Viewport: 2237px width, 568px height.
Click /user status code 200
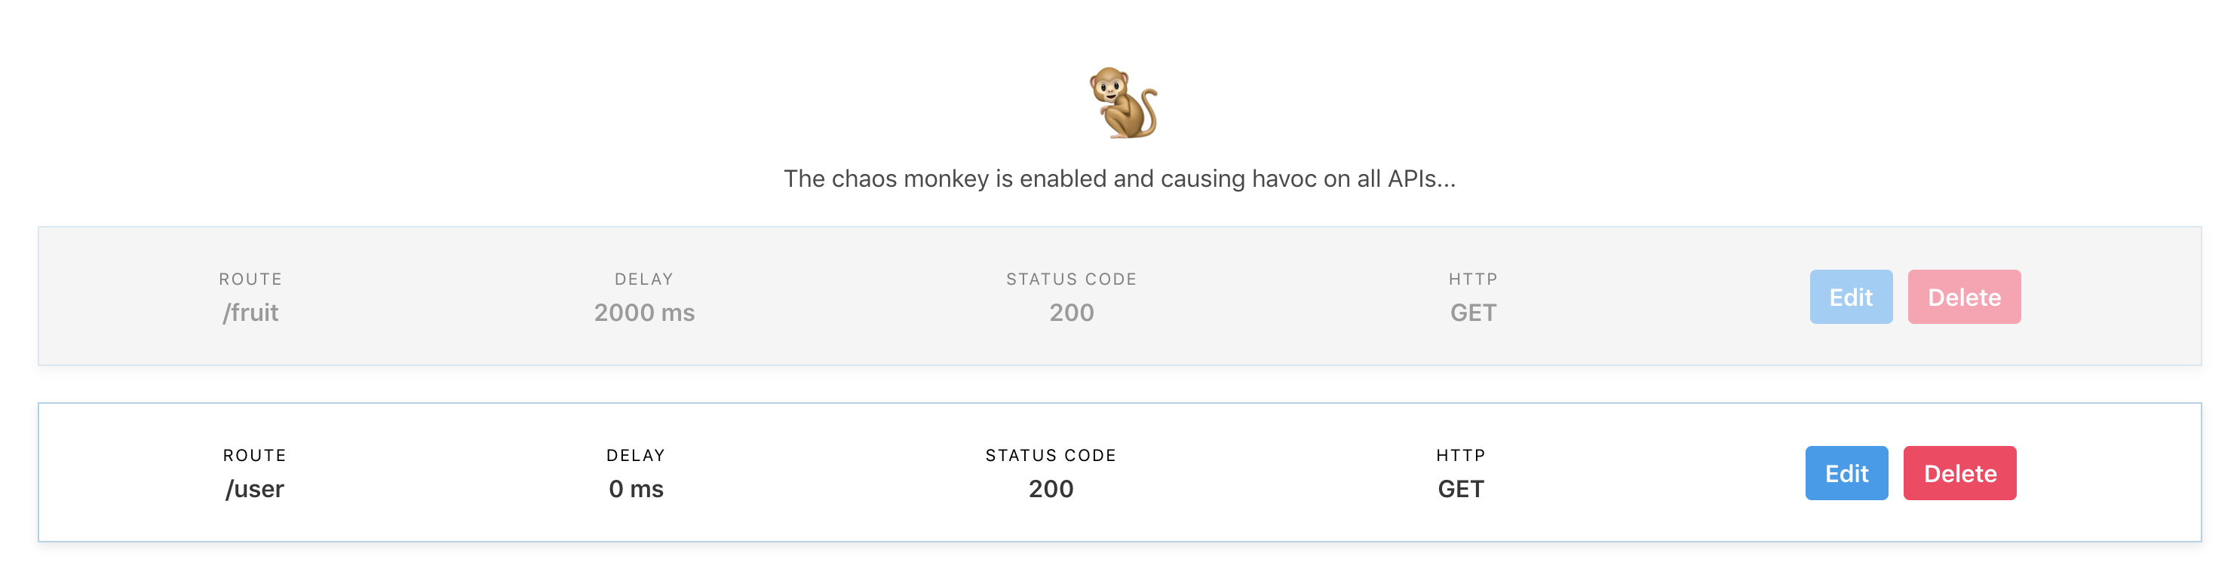1051,489
